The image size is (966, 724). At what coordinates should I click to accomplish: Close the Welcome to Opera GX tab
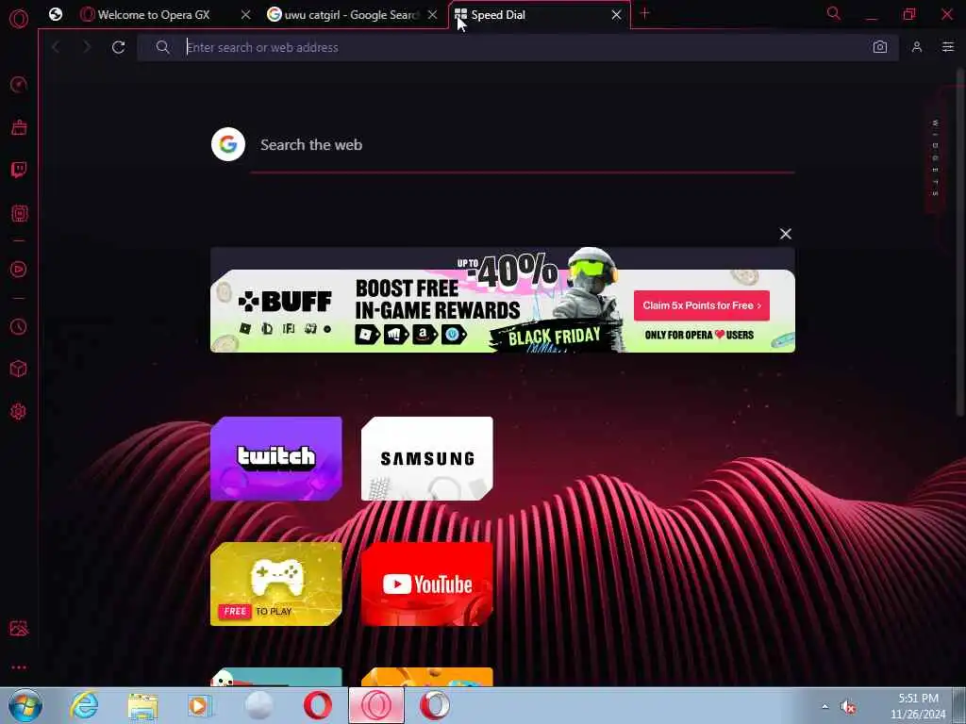tap(246, 15)
